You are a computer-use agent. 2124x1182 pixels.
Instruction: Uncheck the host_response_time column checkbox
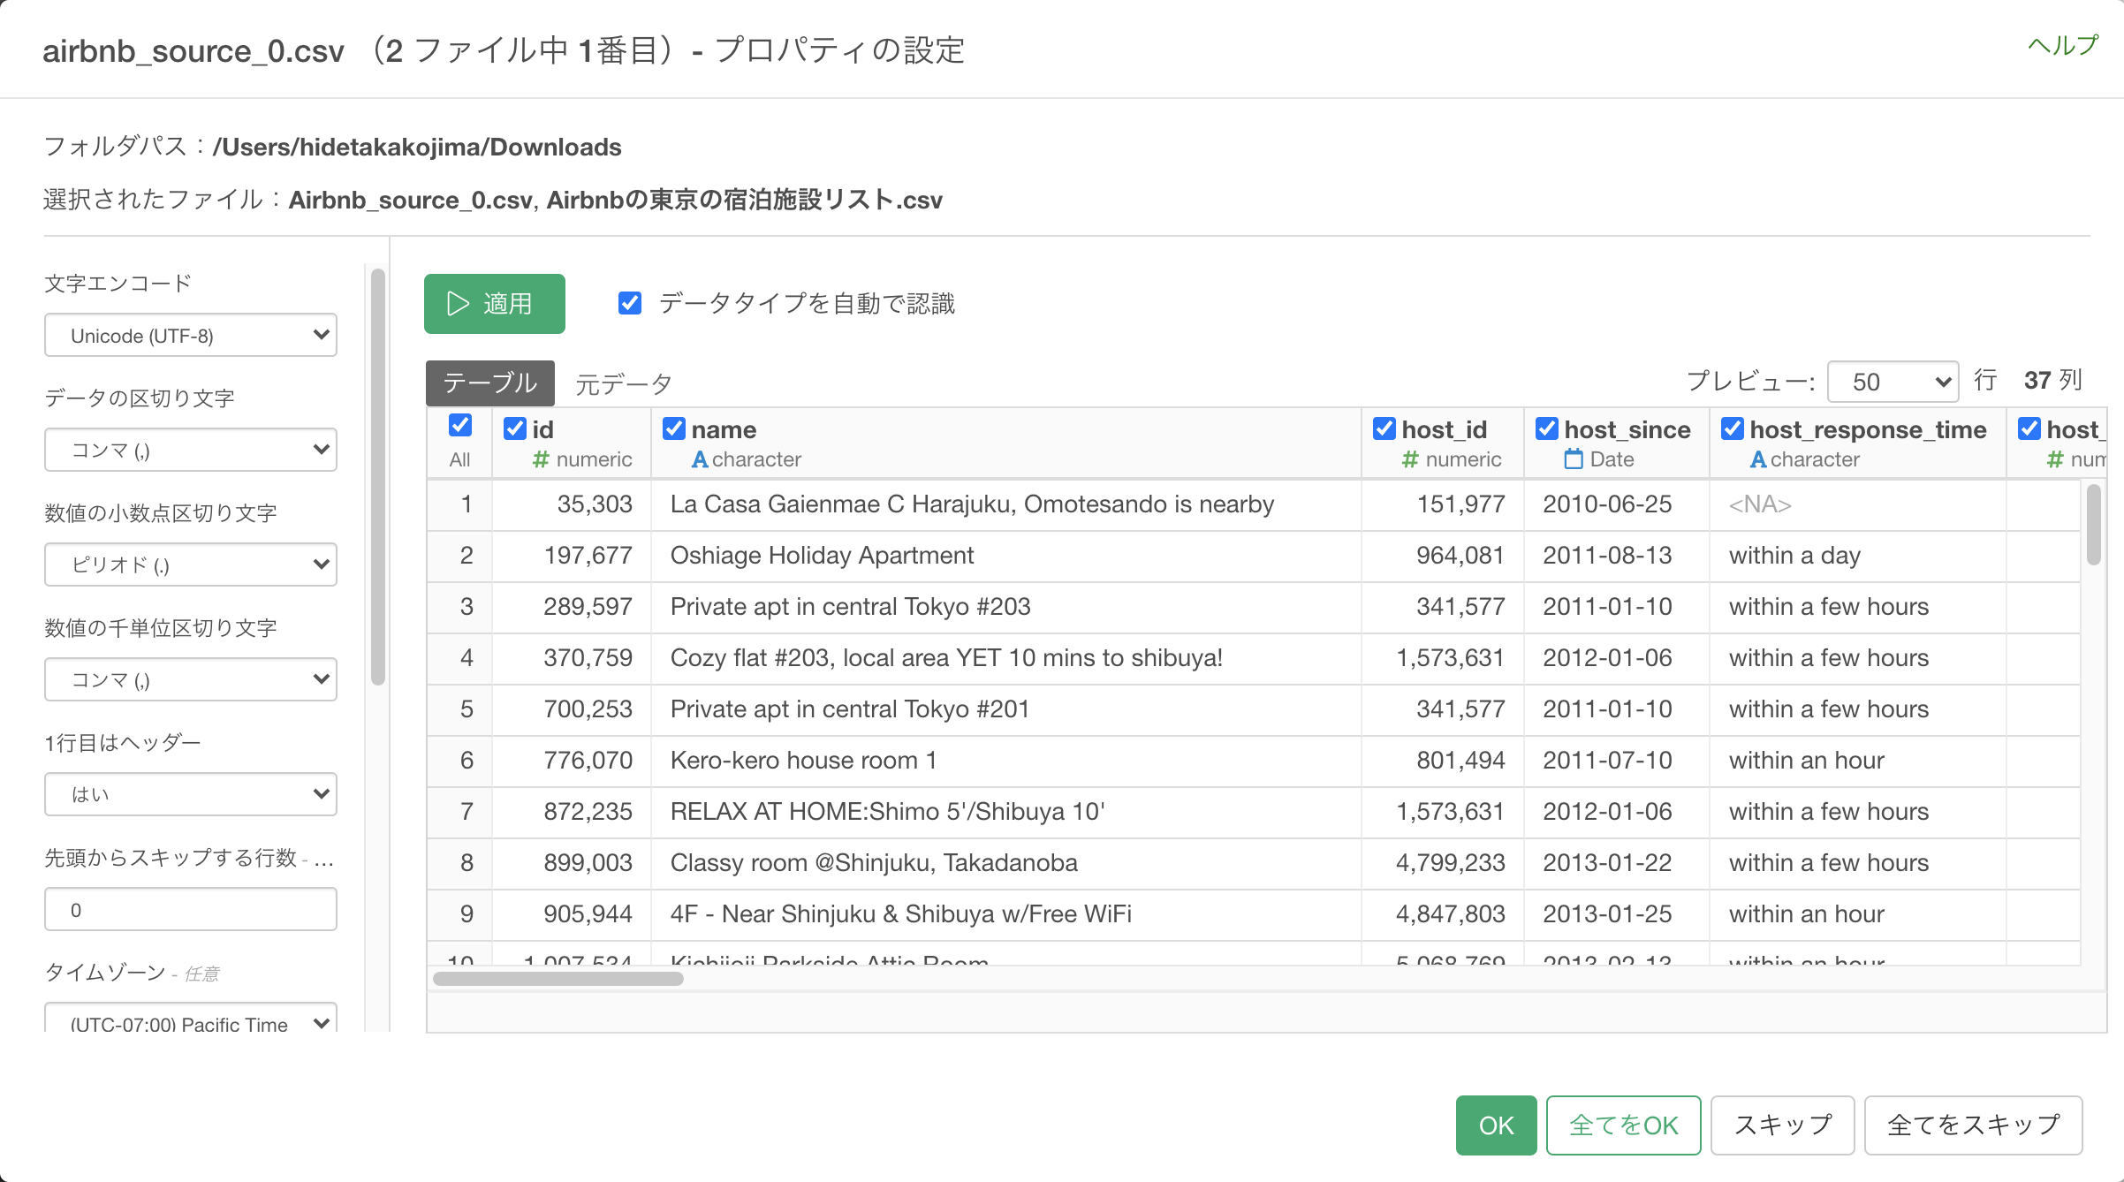[1733, 428]
